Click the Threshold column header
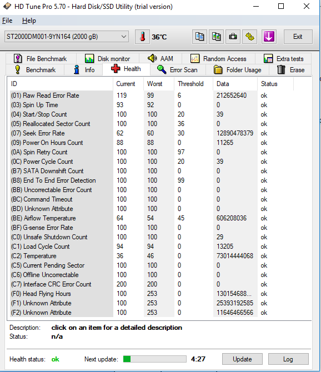 click(x=194, y=84)
